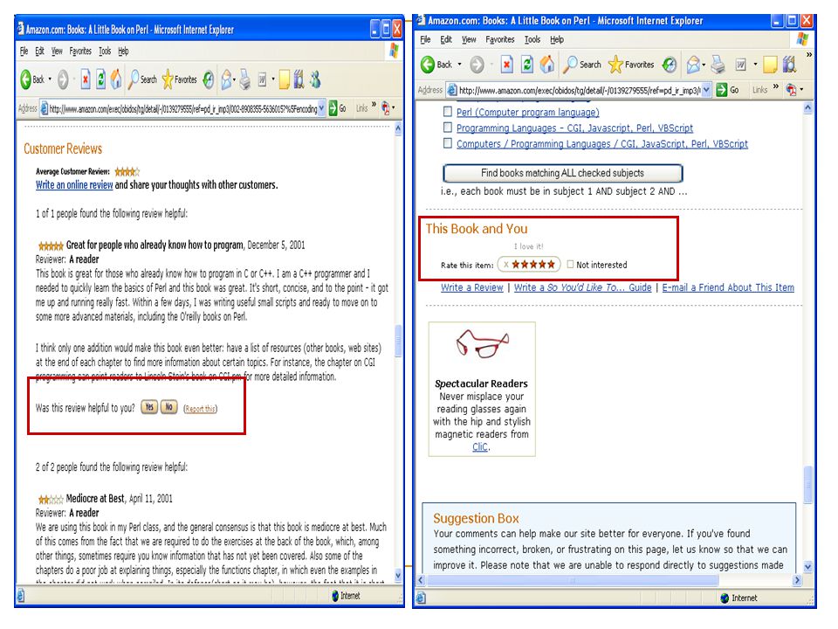This screenshot has width=838, height=629.
Task: Open History icon in right IE window
Action: [x=670, y=65]
